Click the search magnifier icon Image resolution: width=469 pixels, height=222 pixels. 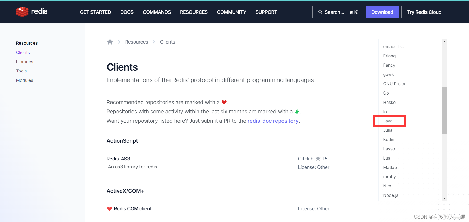tap(320, 12)
